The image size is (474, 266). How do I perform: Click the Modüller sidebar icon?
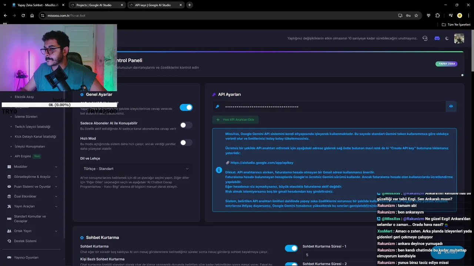tap(9, 167)
